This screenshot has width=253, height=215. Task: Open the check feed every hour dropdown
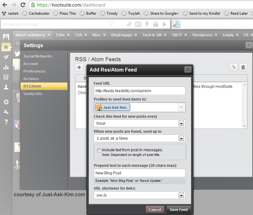coord(139,123)
